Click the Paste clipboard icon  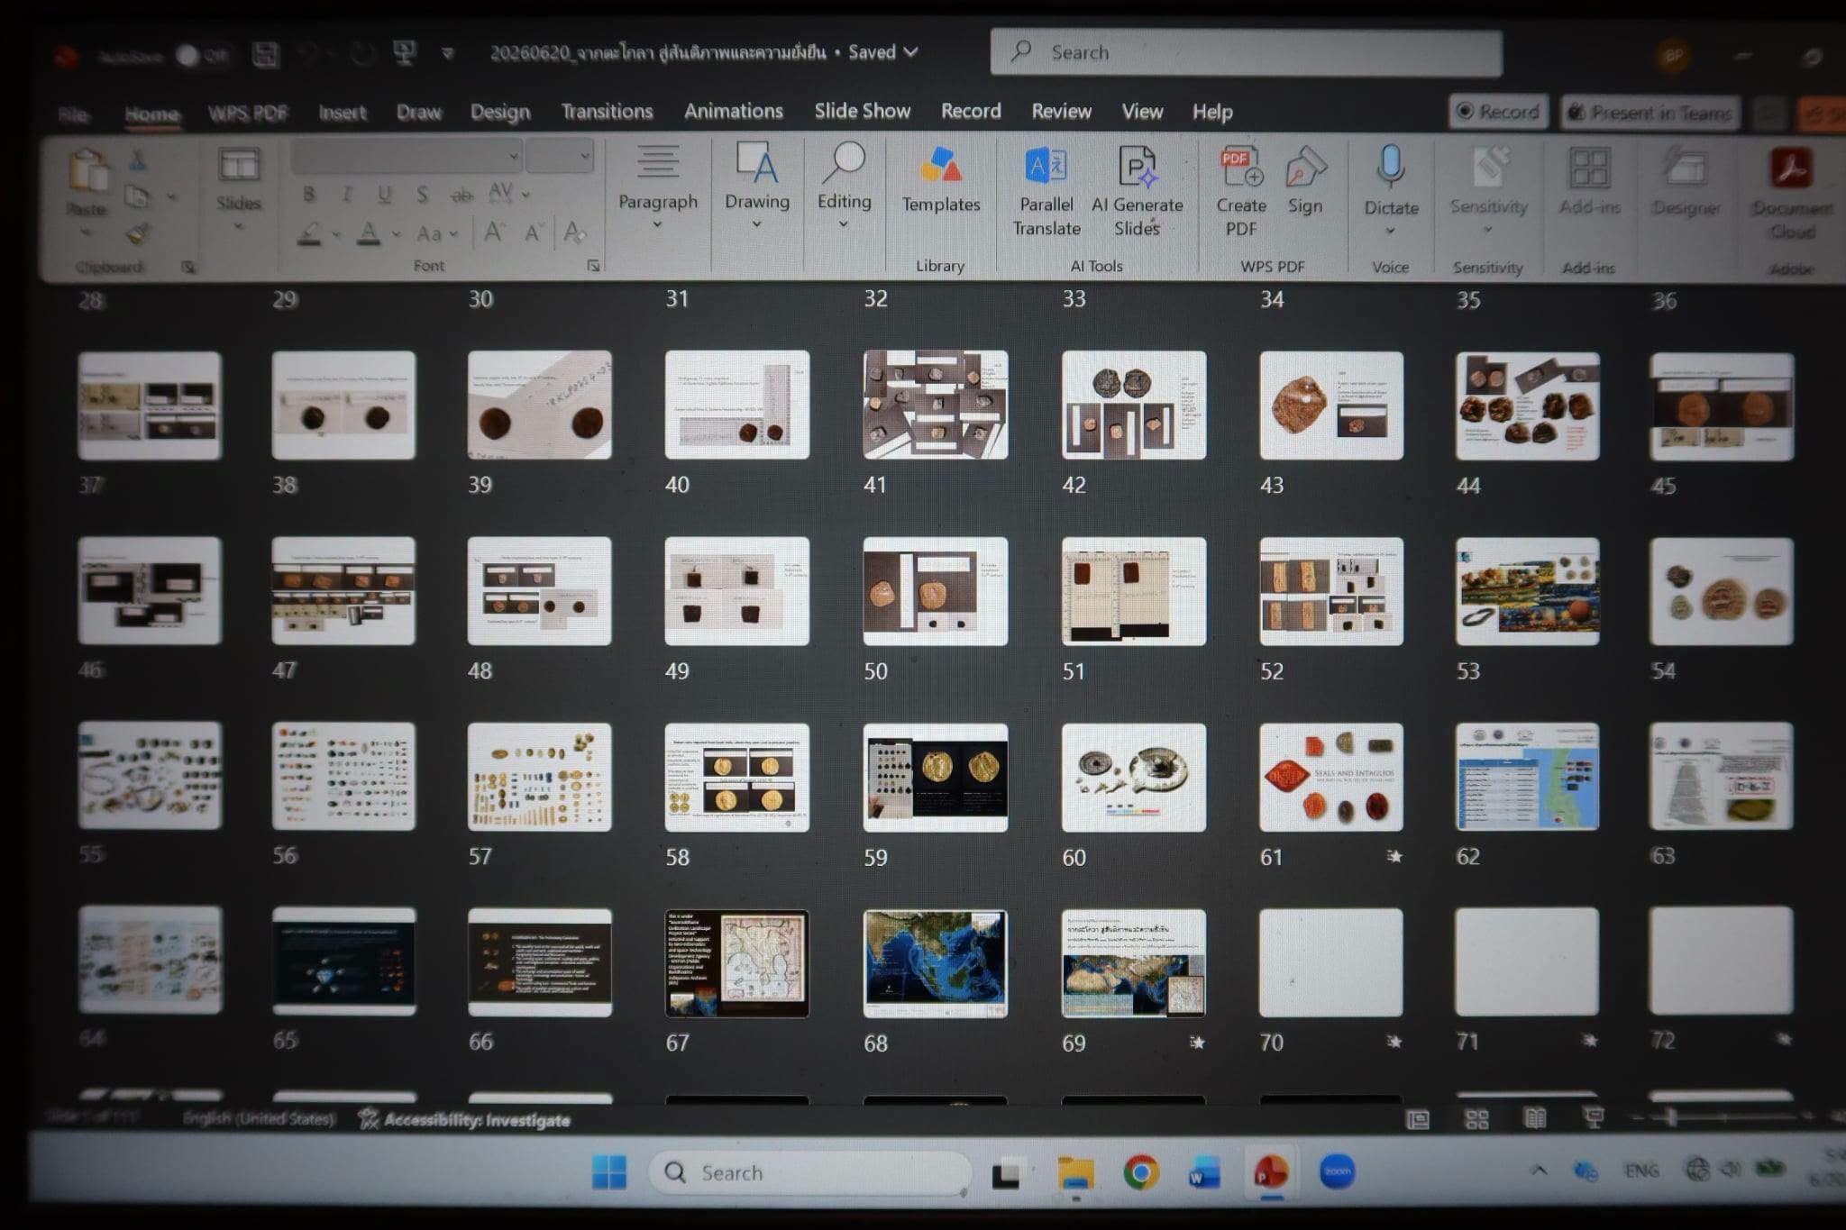(x=87, y=171)
